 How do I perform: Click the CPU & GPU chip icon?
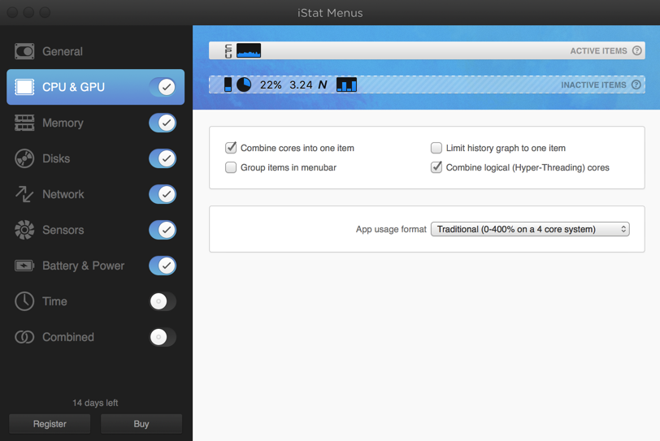pos(24,87)
